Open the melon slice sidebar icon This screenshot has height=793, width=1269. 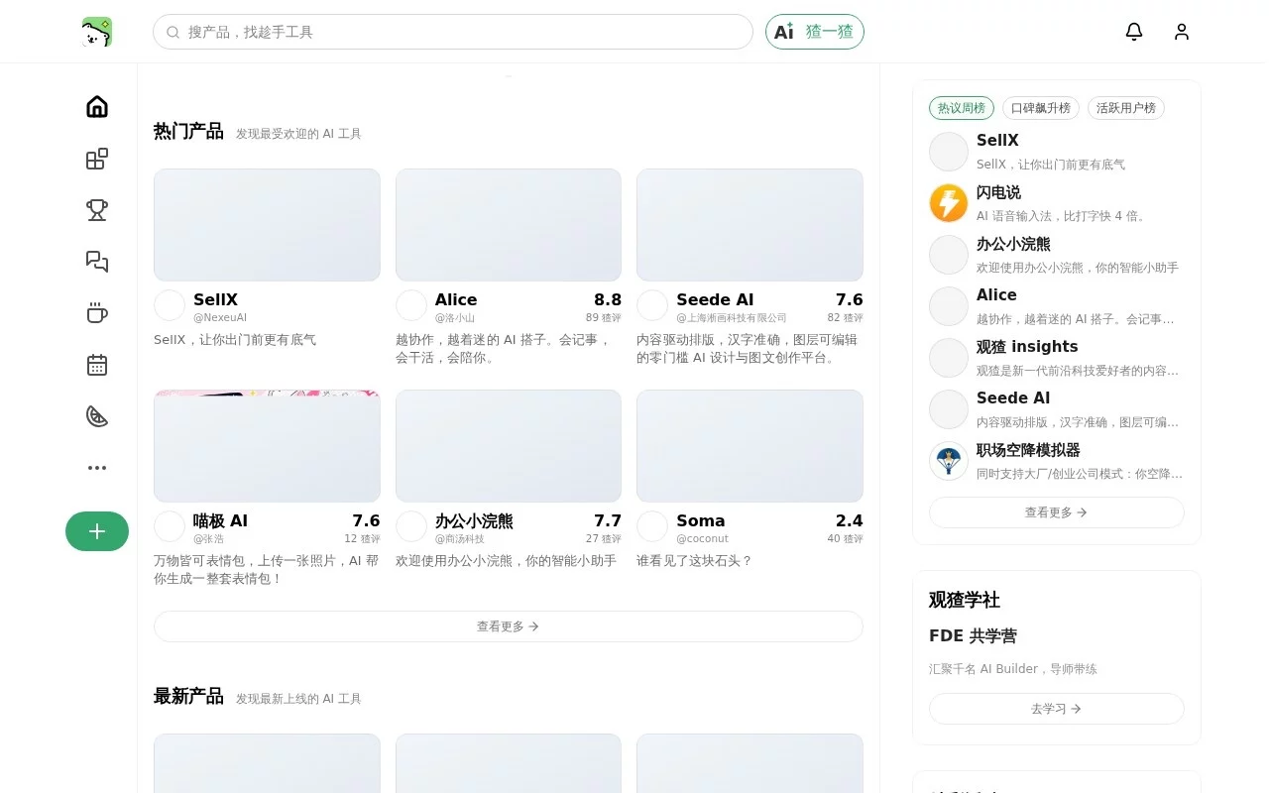point(97,416)
